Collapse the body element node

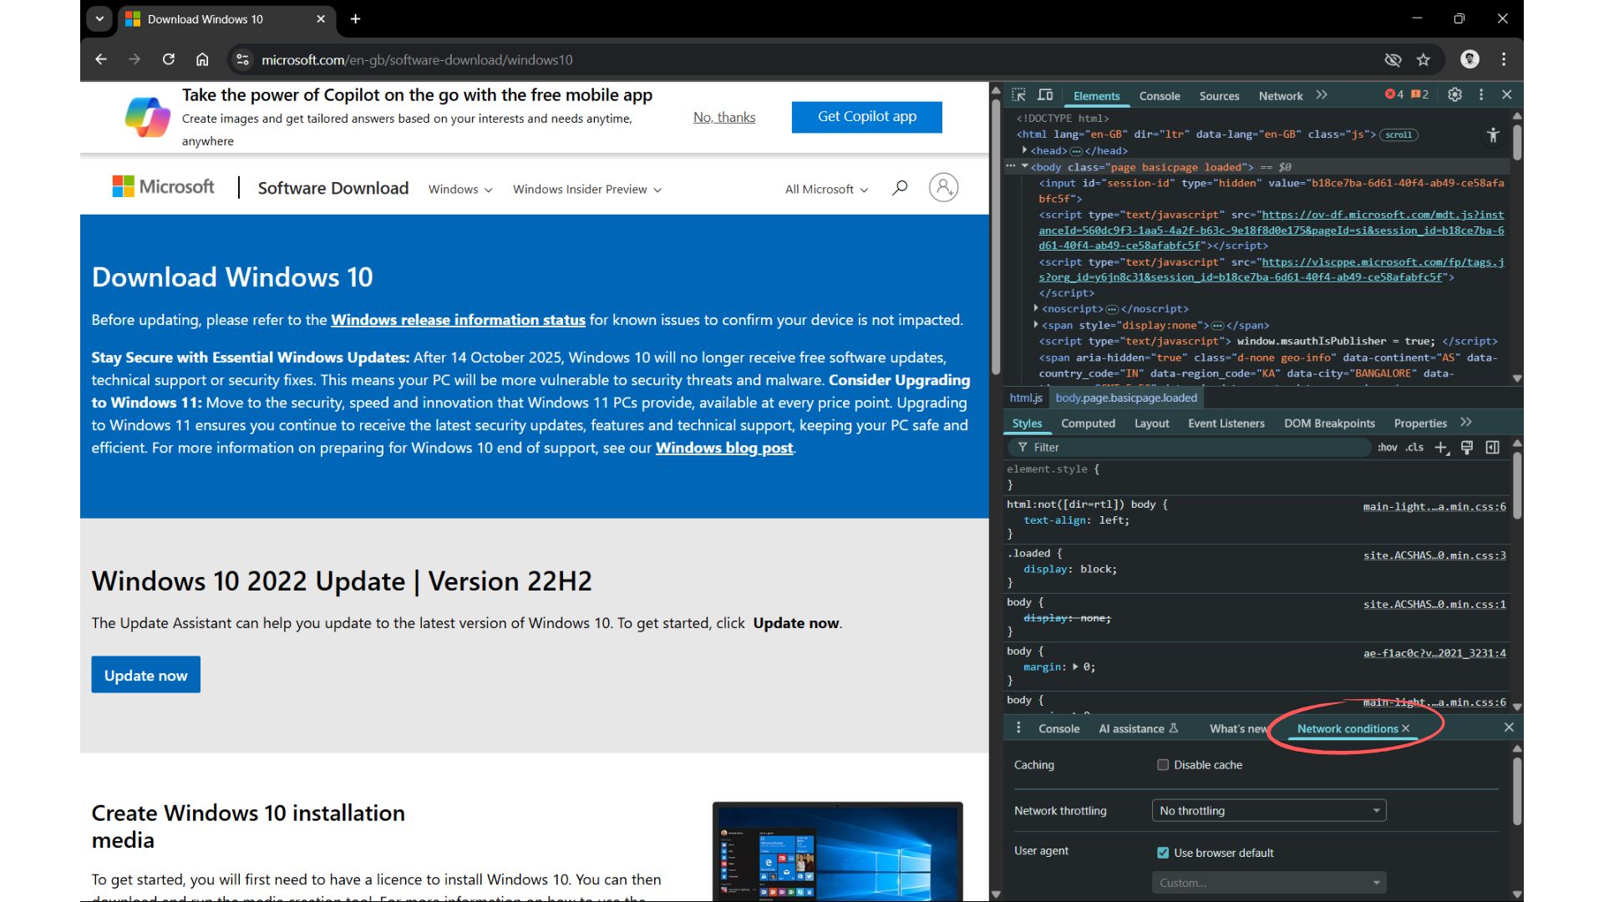(1024, 166)
